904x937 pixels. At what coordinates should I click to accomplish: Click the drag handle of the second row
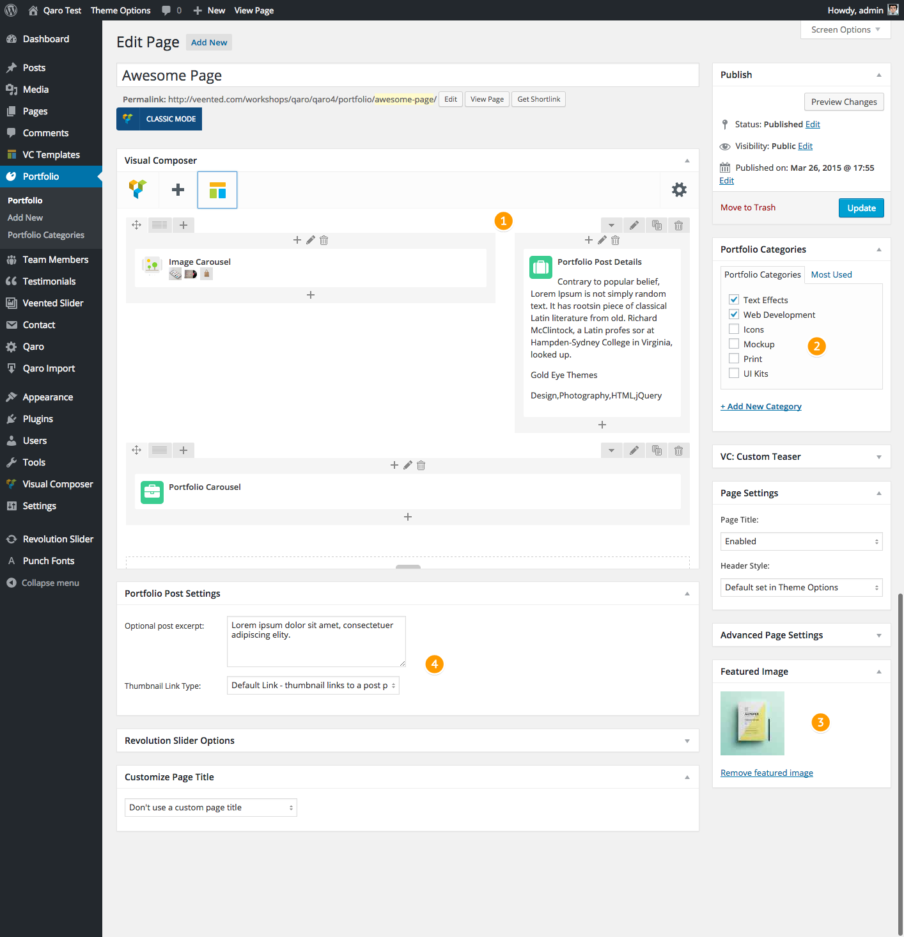coord(136,450)
